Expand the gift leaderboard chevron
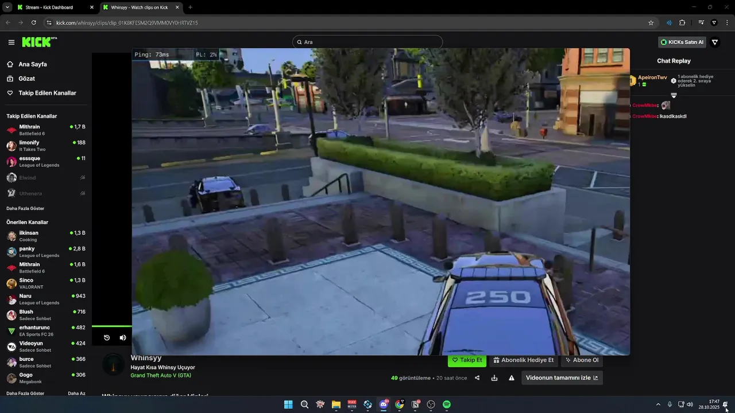The height and width of the screenshot is (413, 735). tap(674, 95)
